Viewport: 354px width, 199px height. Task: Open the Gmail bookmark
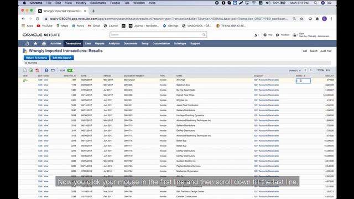[94, 26]
